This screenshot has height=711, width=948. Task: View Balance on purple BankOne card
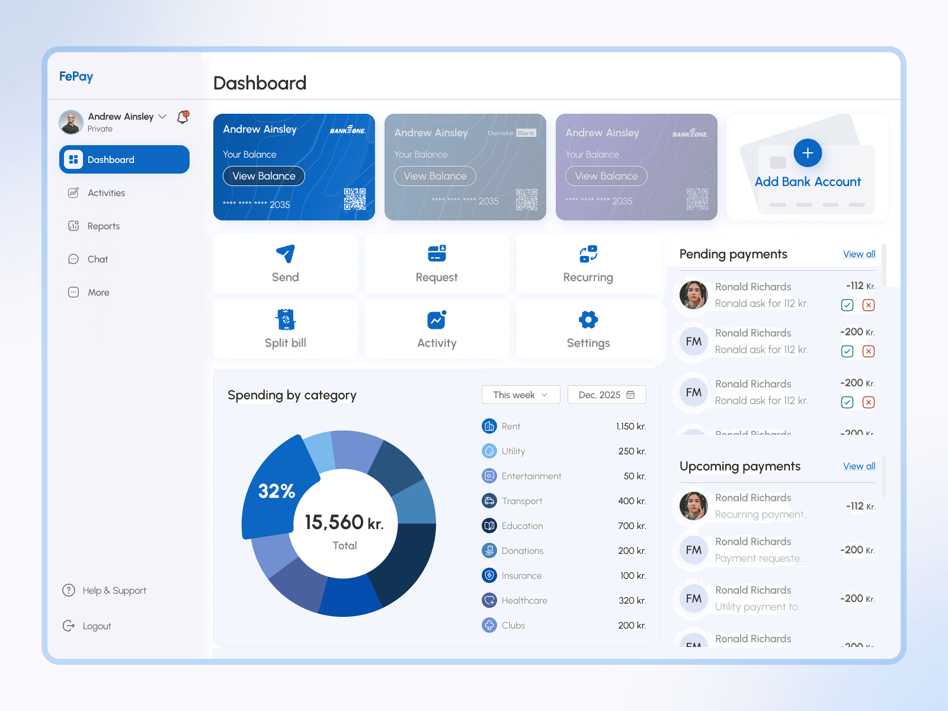pyautogui.click(x=606, y=176)
